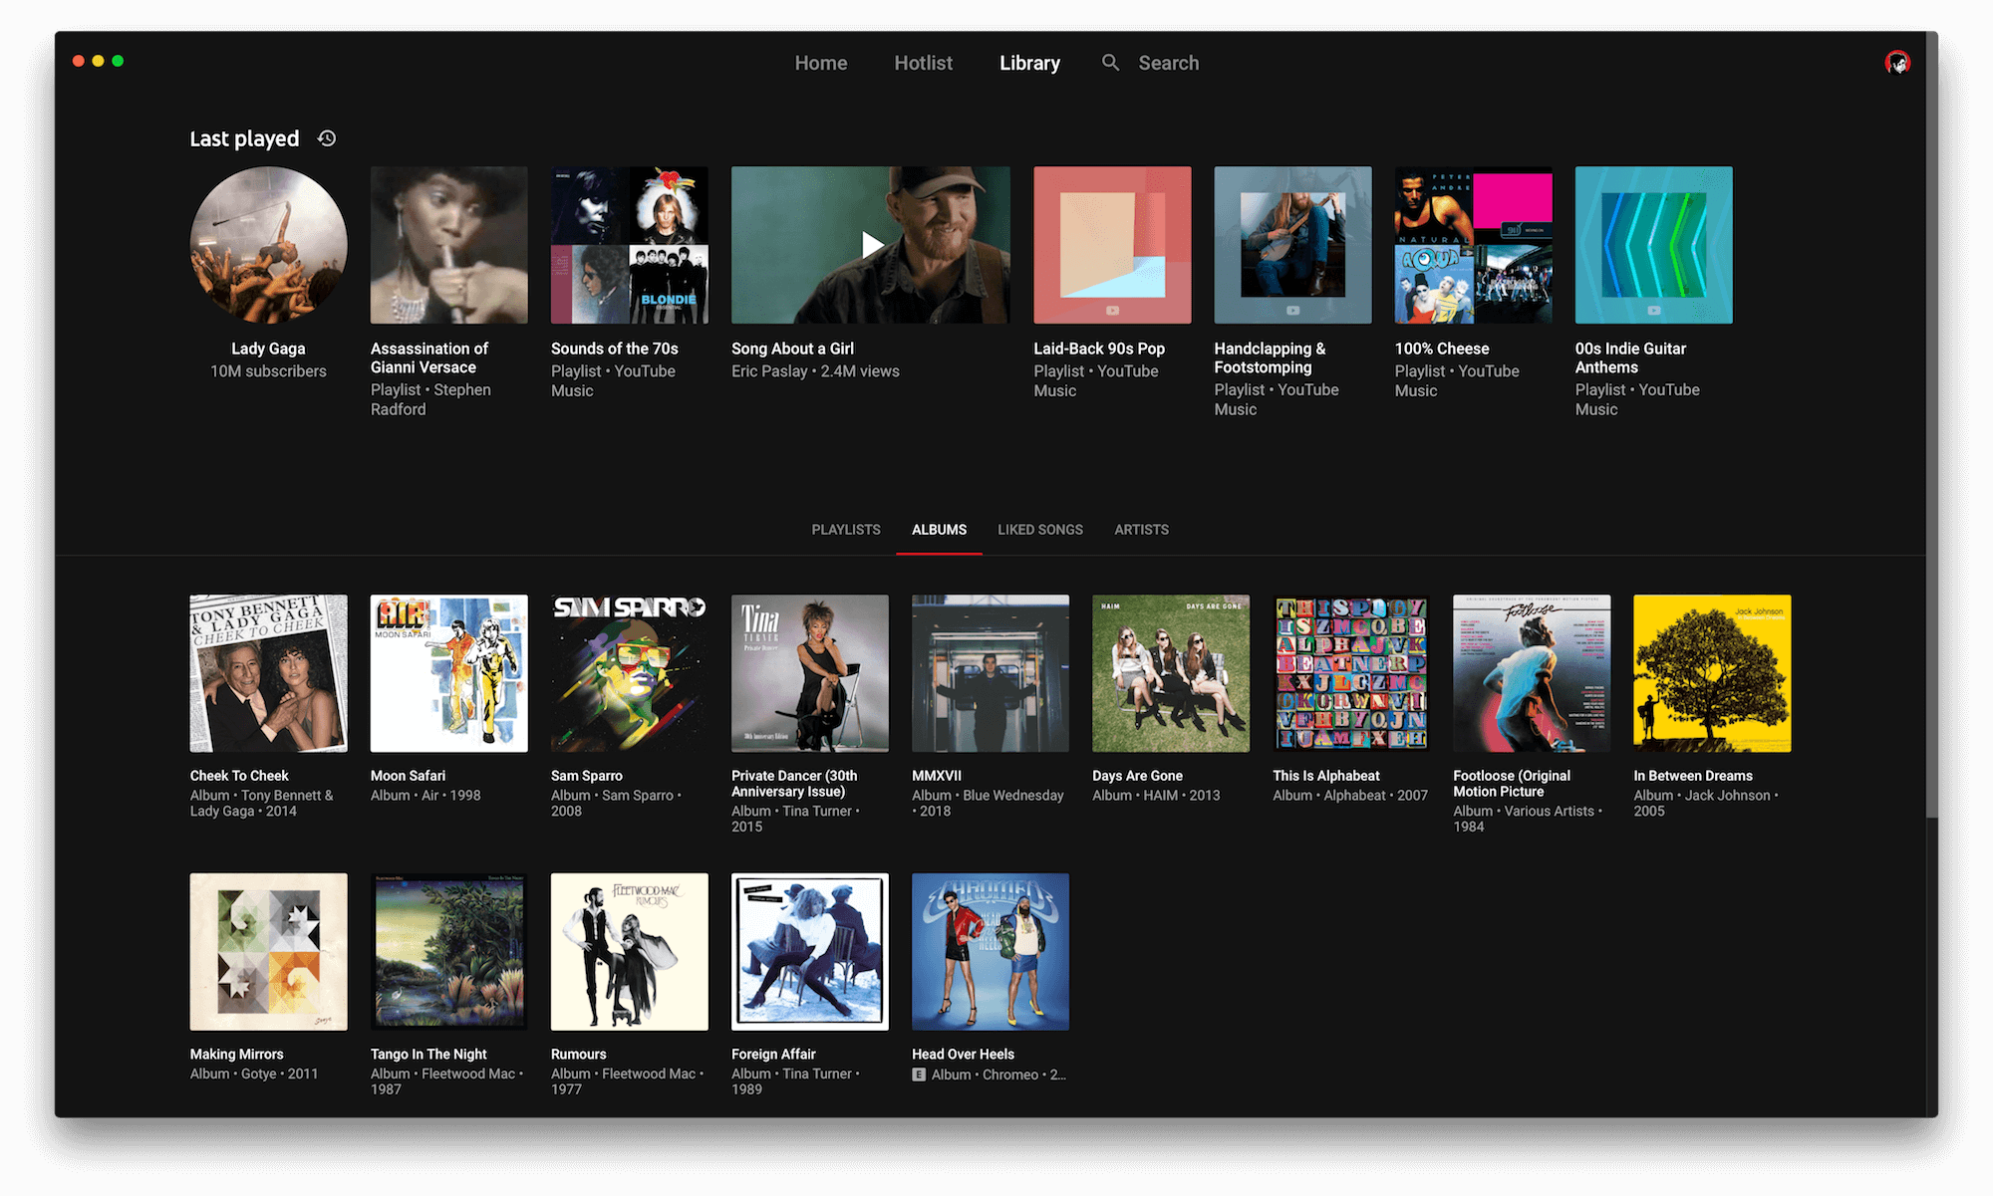The height and width of the screenshot is (1196, 1993).
Task: Click the explicit badge on Head Over Heels
Action: [x=919, y=1075]
